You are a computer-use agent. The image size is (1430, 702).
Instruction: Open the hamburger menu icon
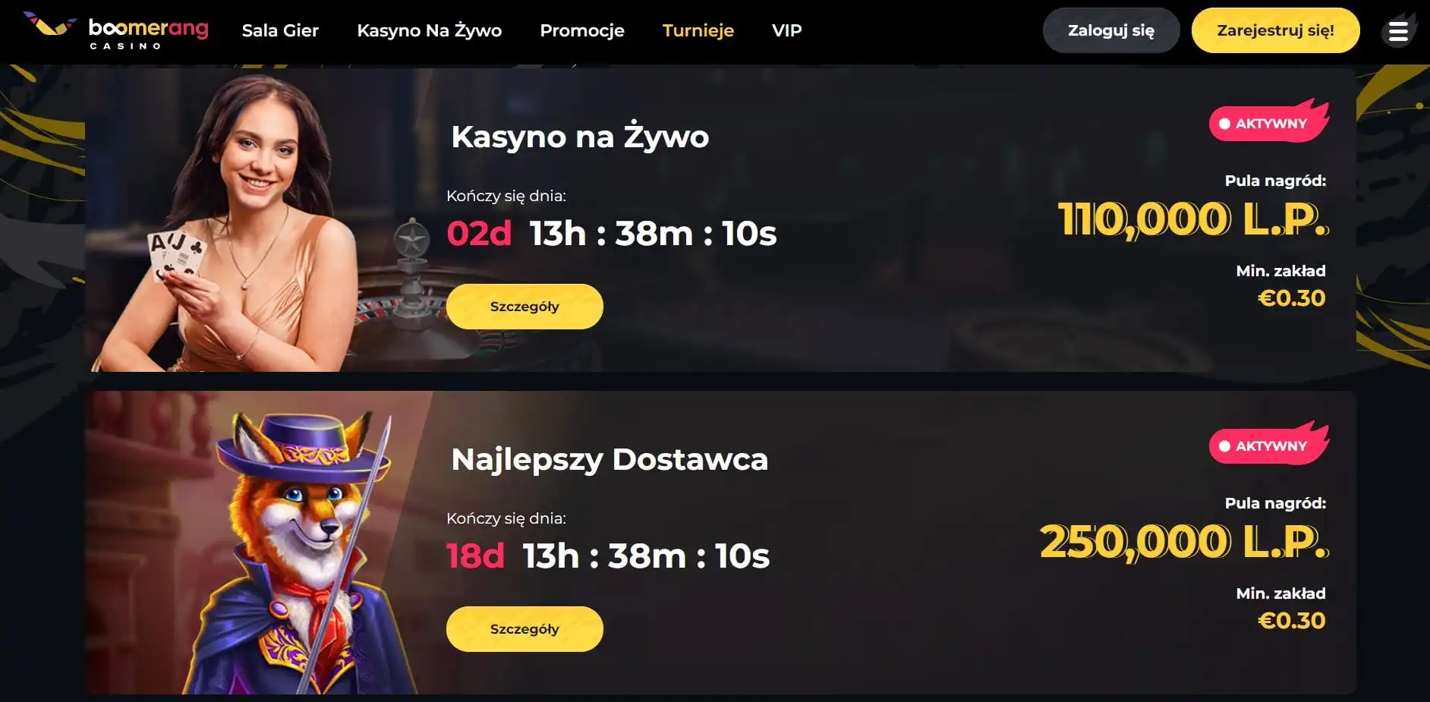point(1398,31)
